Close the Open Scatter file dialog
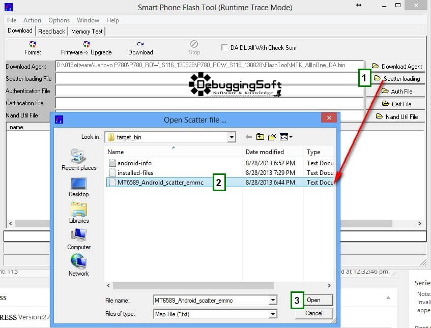Image resolution: width=431 pixels, height=328 pixels. [329, 117]
